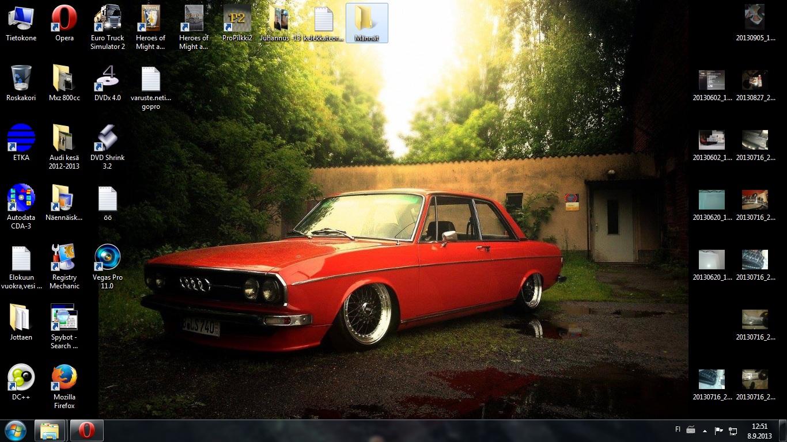This screenshot has height=442, width=787.
Task: Show hidden icons in system tray
Action: [704, 430]
